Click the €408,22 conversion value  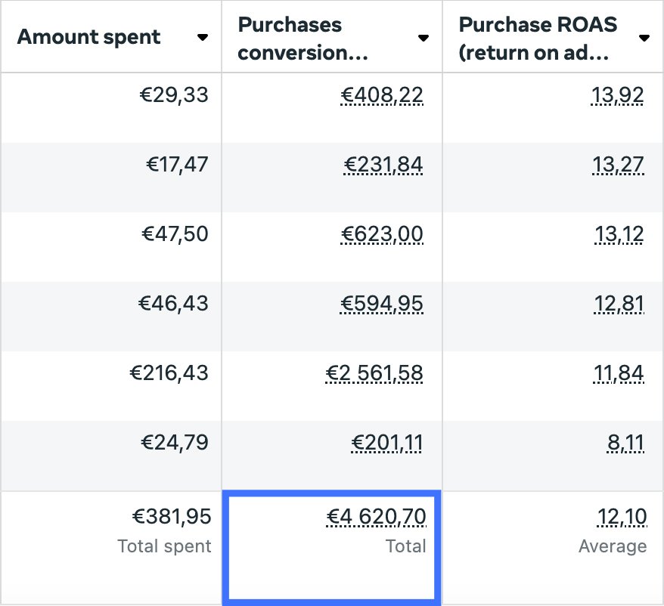coord(382,95)
